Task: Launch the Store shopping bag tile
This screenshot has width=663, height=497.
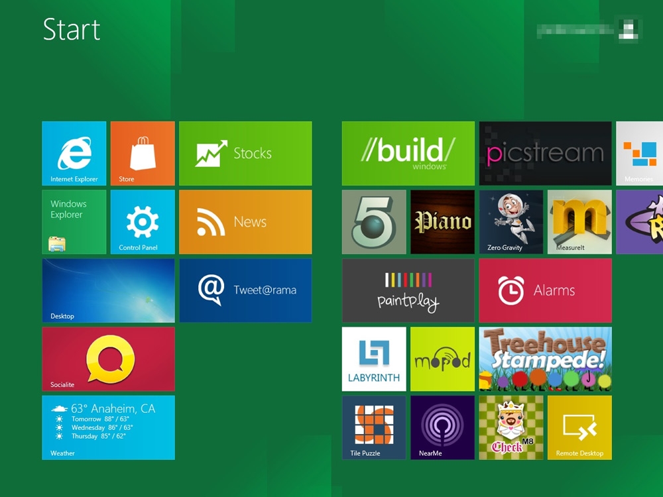Action: tap(143, 154)
